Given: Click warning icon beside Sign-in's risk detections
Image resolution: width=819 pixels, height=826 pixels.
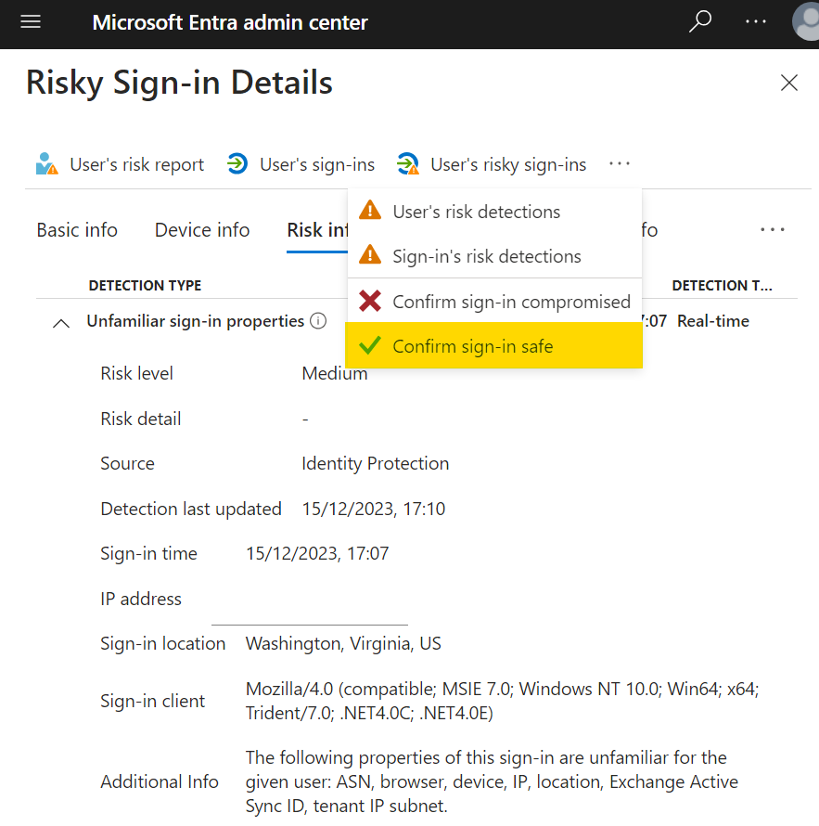Looking at the screenshot, I should click(x=370, y=255).
